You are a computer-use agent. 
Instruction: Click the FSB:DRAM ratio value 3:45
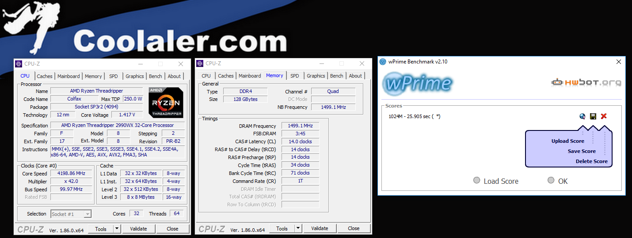click(x=300, y=134)
